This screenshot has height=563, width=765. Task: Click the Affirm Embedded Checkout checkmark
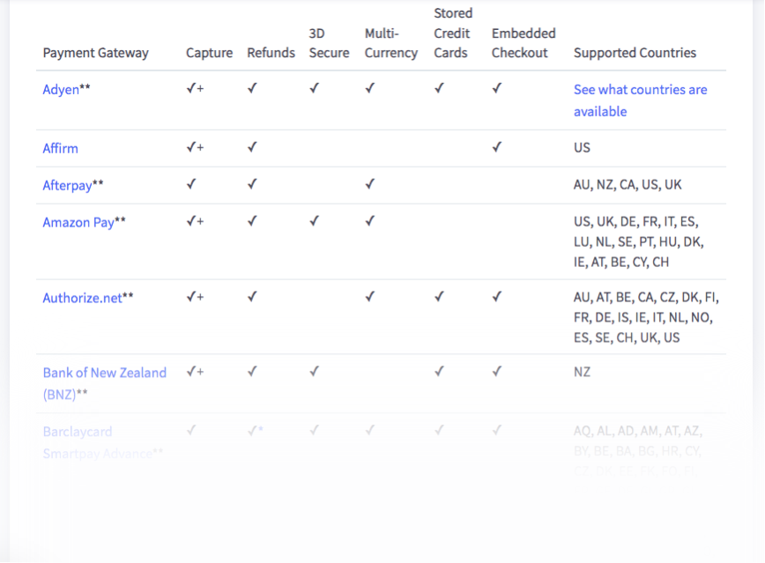(497, 147)
